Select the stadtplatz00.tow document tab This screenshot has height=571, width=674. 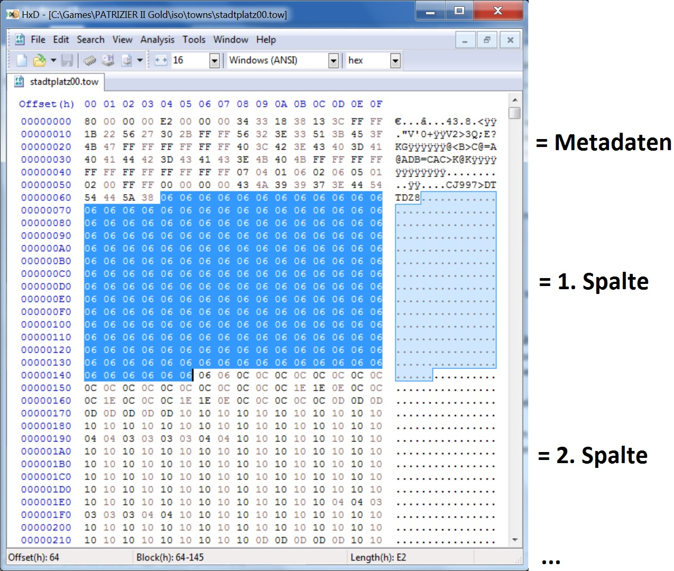(57, 82)
